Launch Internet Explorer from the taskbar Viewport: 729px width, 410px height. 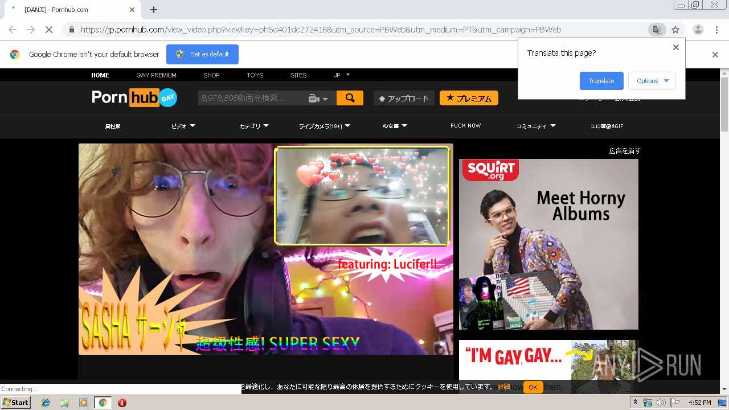[46, 403]
